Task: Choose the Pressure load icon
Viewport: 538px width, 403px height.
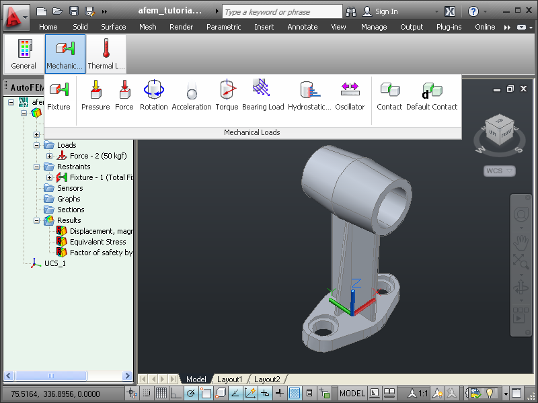Action: (x=95, y=96)
